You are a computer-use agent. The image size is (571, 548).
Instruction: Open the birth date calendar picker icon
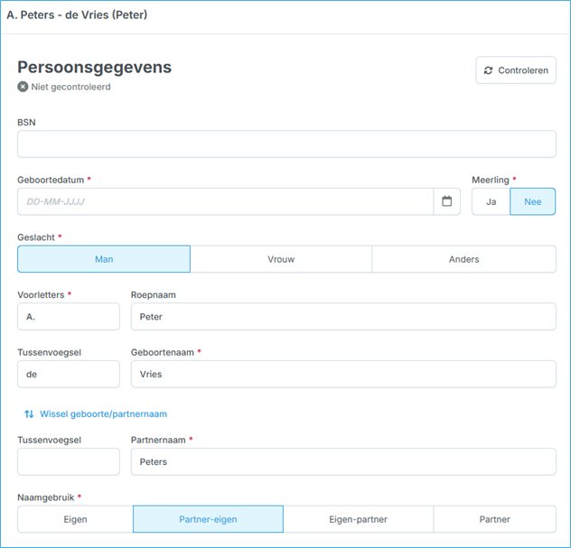pyautogui.click(x=446, y=201)
